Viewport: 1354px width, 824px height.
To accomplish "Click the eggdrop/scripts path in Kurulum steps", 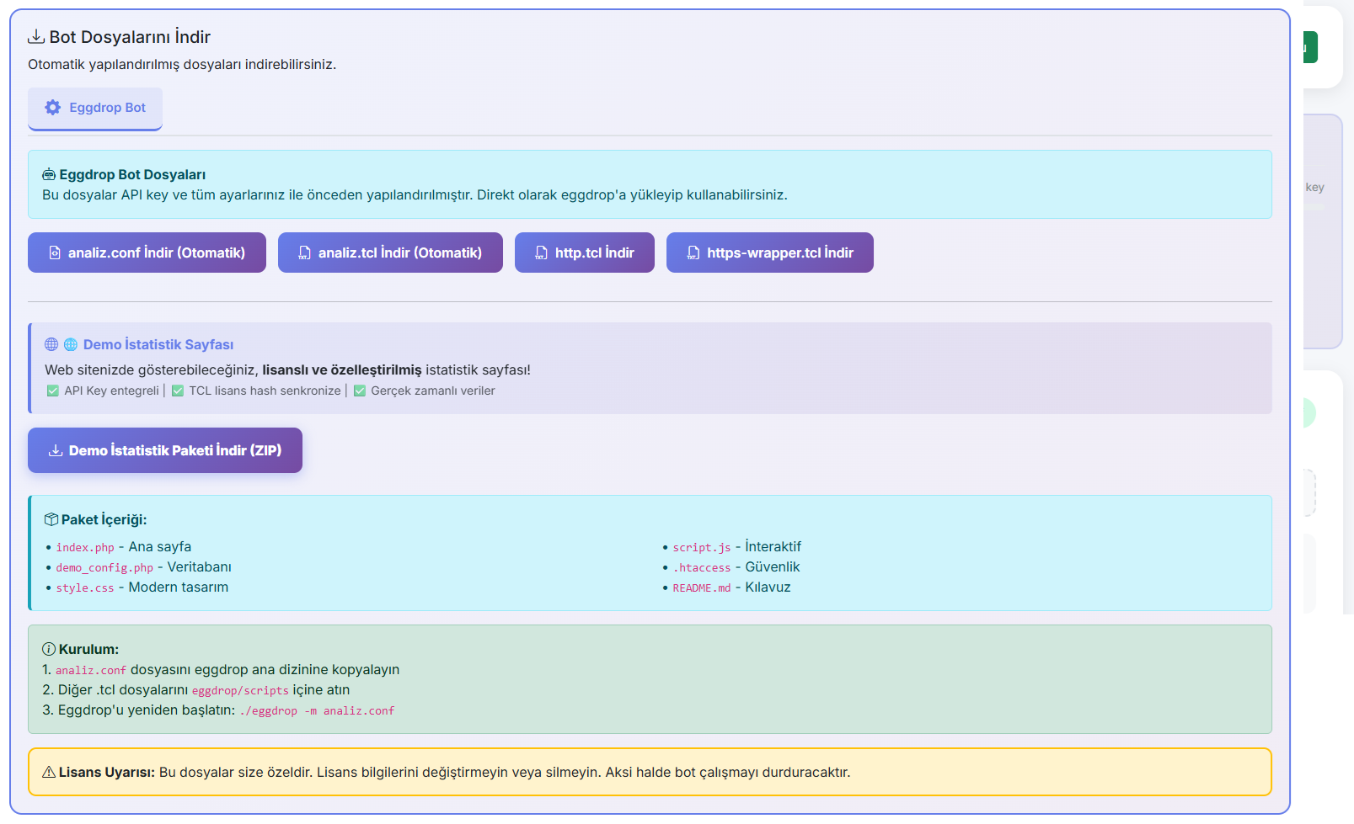I will [240, 691].
